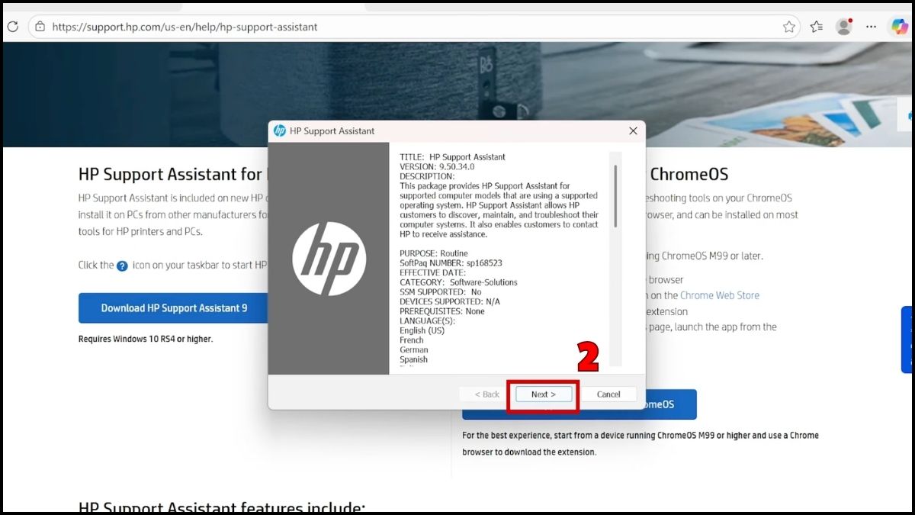Image resolution: width=915 pixels, height=515 pixels.
Task: Reload the page with the browser refresh icon
Action: coord(13,27)
